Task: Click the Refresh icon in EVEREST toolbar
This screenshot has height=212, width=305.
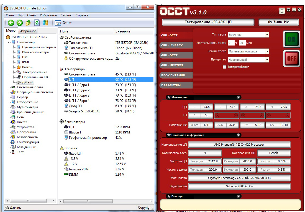Action: pos(37,23)
